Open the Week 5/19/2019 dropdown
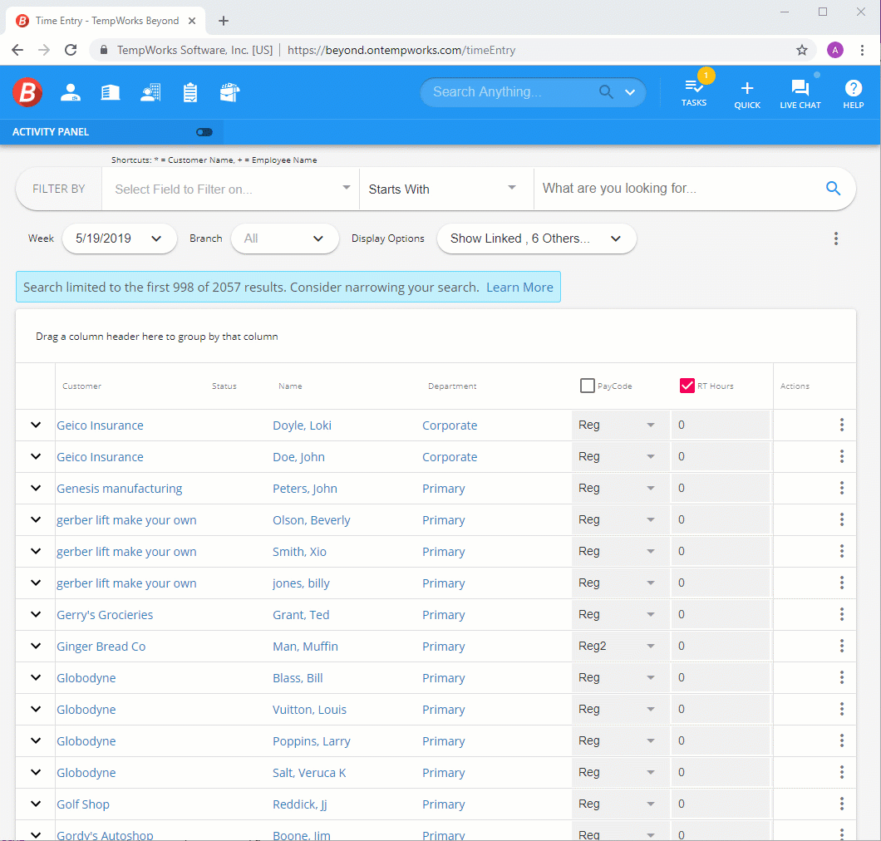This screenshot has width=881, height=841. point(119,239)
